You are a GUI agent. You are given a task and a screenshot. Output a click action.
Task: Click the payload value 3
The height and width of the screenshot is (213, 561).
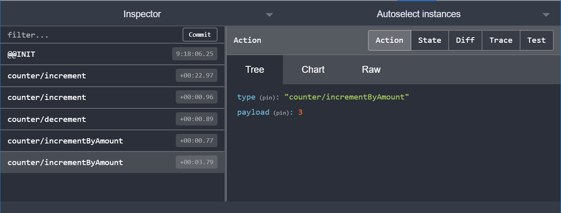[300, 112]
